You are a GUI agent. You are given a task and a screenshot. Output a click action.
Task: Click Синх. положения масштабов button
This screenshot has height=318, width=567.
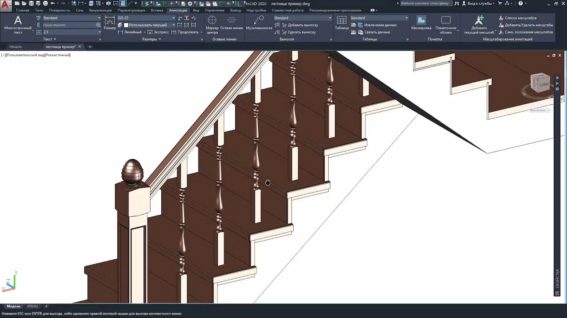point(525,32)
